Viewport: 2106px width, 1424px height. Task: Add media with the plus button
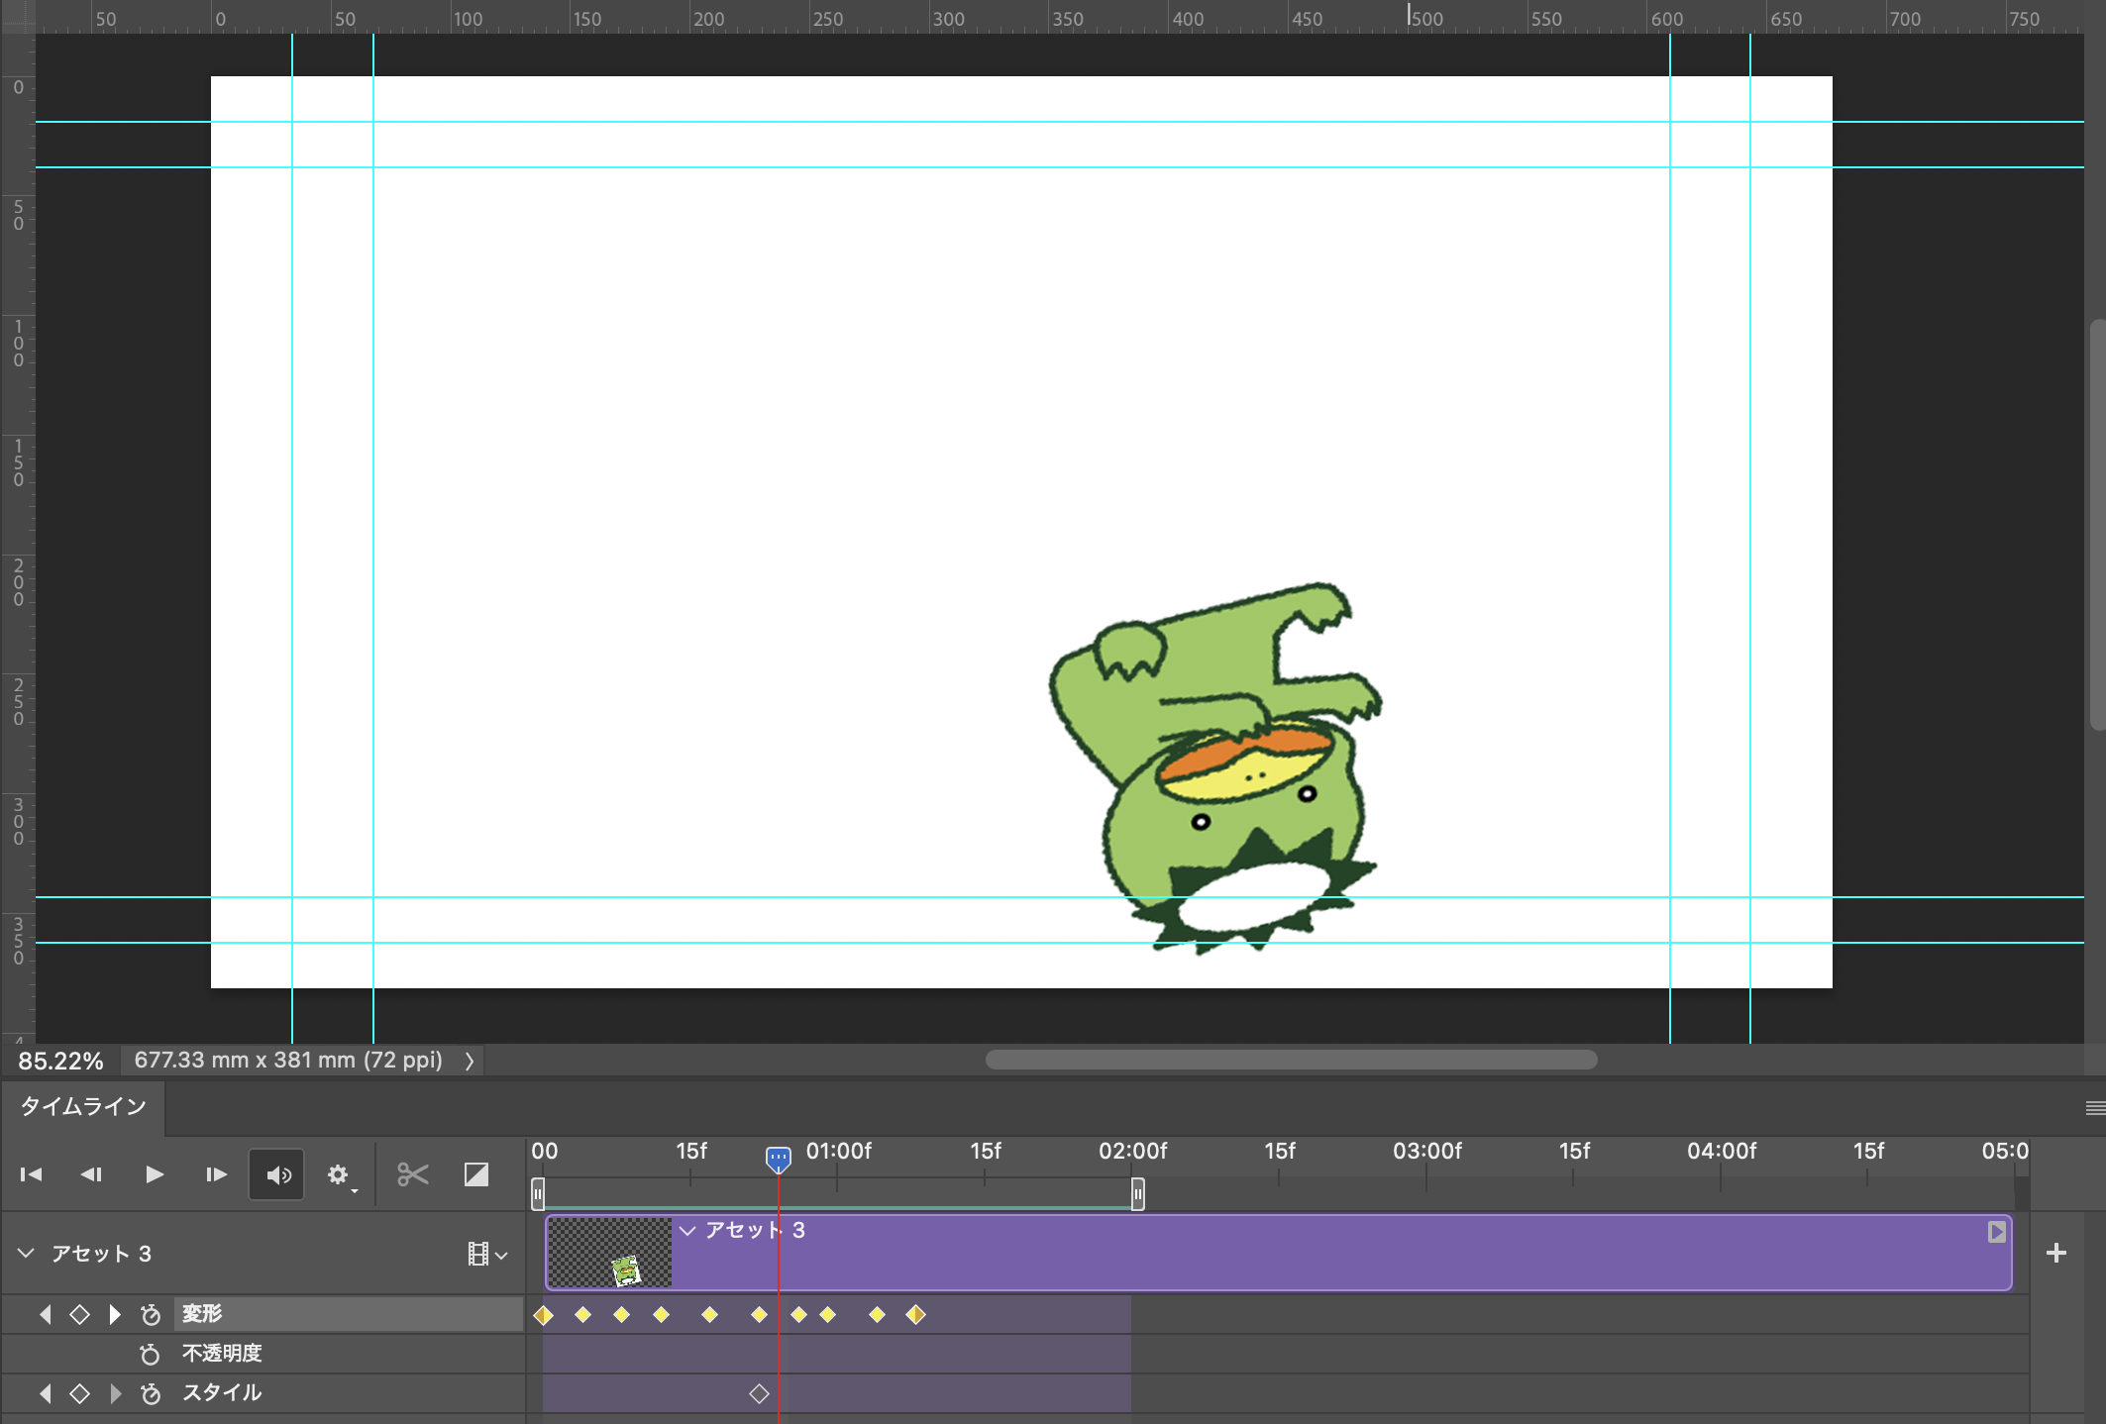[2056, 1253]
